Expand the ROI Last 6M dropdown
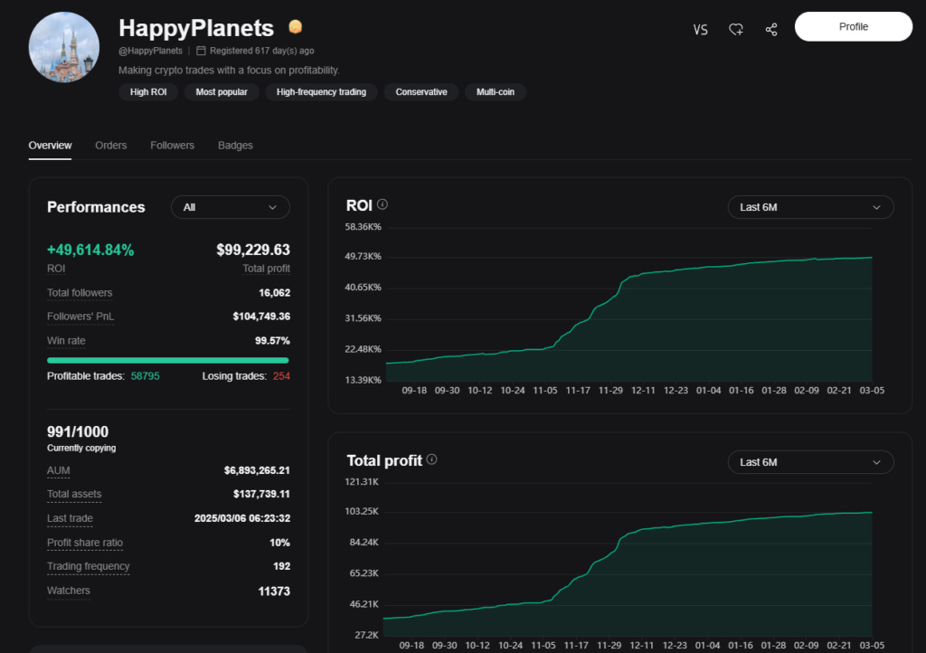This screenshot has width=926, height=653. [810, 207]
